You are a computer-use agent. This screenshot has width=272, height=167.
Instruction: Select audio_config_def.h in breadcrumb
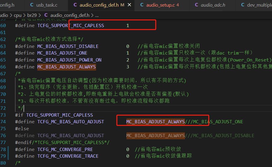70,15
